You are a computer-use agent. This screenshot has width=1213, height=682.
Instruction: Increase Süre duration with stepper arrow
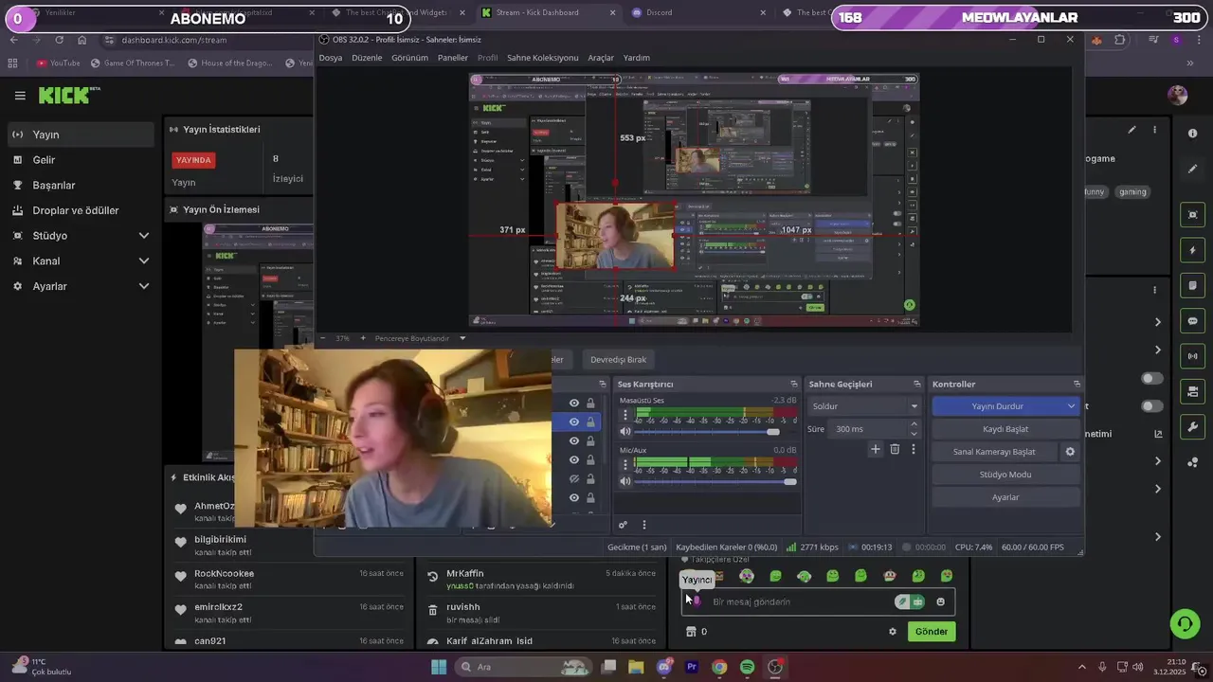tap(914, 425)
